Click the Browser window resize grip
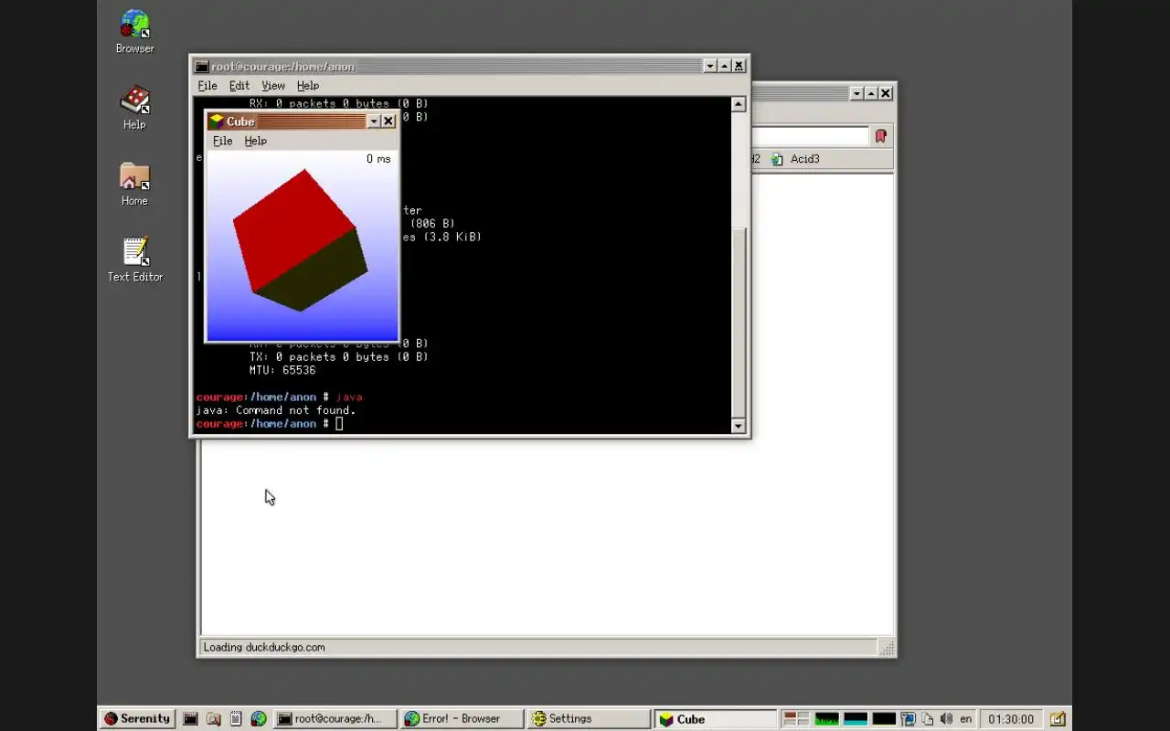The width and height of the screenshot is (1170, 731). coord(886,648)
